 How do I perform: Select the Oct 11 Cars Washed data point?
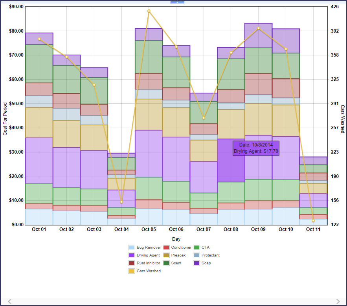(313, 221)
